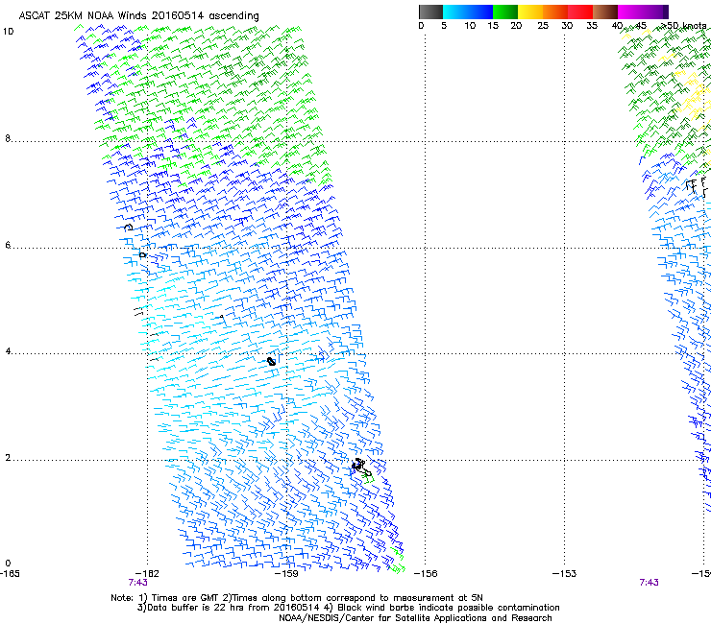Click the longitude axis label '-165'
711x624 pixels.
click(10, 574)
